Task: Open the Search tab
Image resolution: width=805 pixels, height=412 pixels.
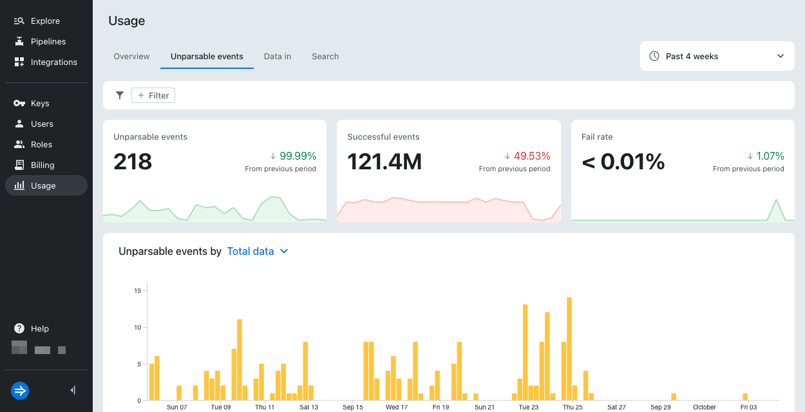Action: click(325, 57)
